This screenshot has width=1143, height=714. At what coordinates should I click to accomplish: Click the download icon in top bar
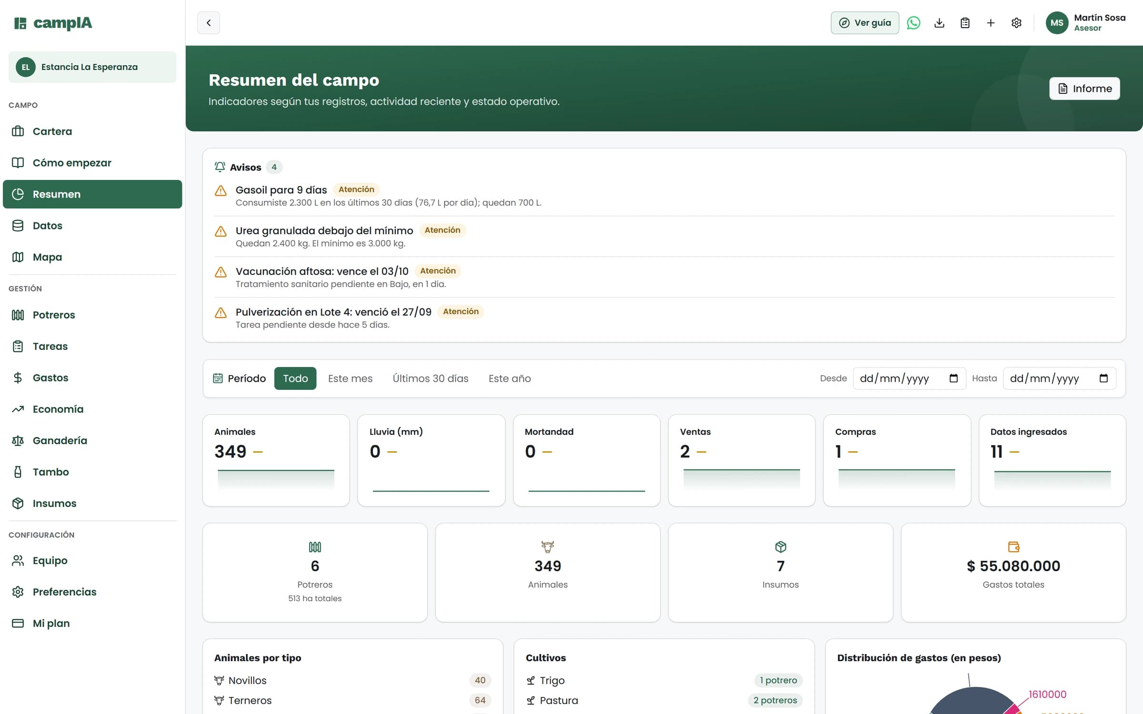click(939, 23)
